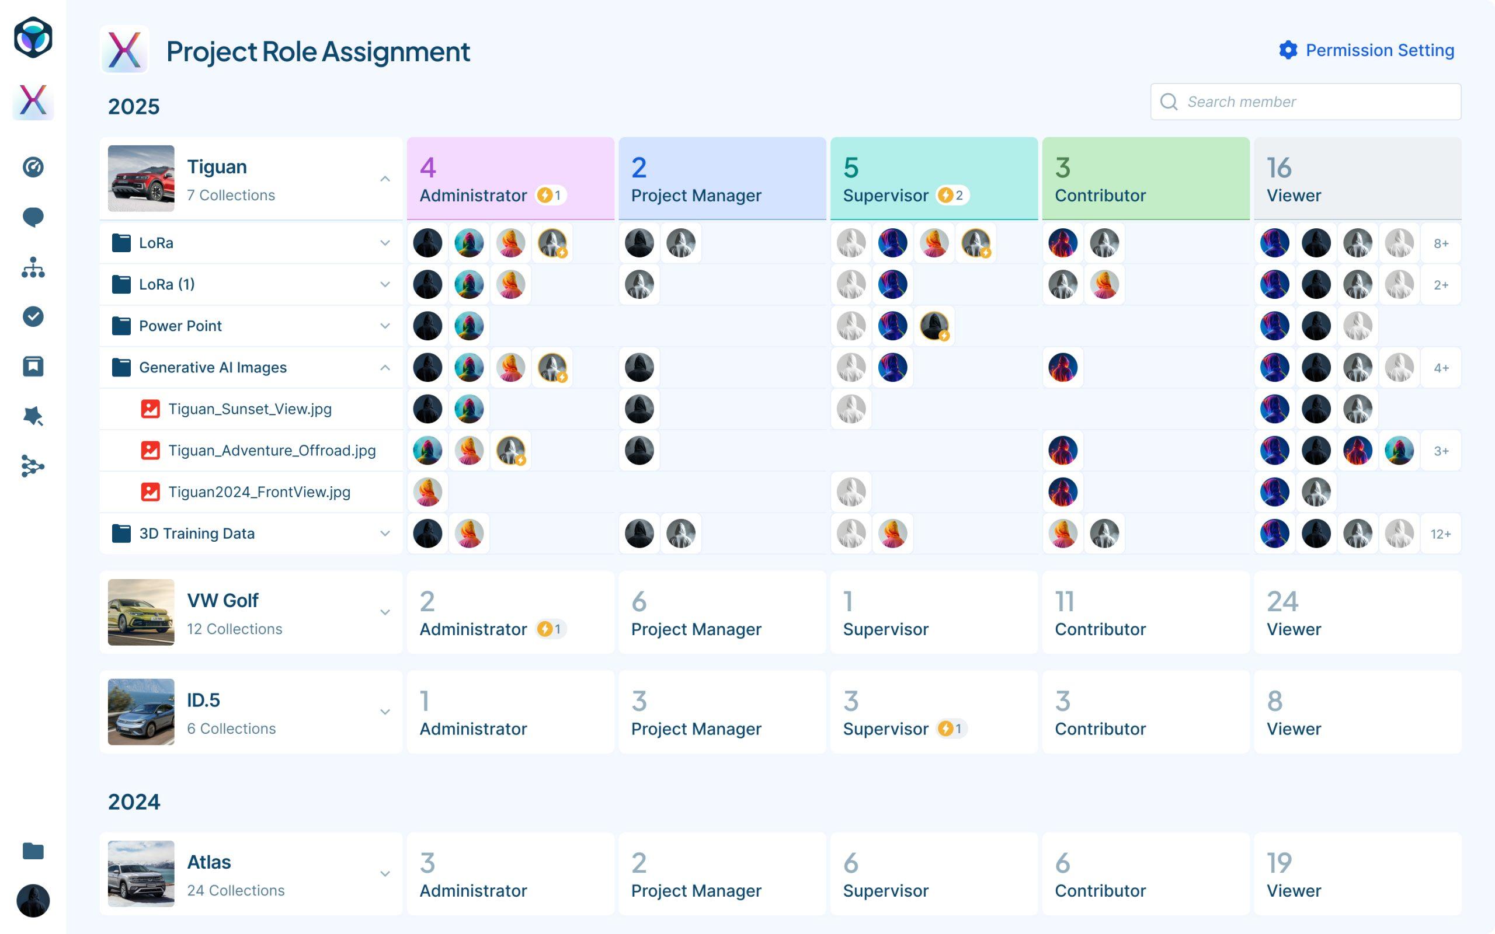Open the Permission Setting gear icon
Viewport: 1495px width, 934px height.
[1288, 51]
